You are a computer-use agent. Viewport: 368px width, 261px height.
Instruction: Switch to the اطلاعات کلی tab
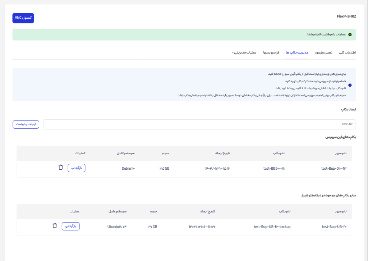[x=347, y=52]
